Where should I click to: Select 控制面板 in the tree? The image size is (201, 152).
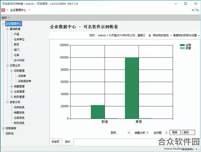click(x=11, y=128)
